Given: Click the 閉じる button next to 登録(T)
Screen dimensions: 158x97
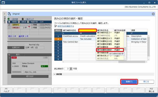Looking at the screenshot, I should [x=146, y=82].
